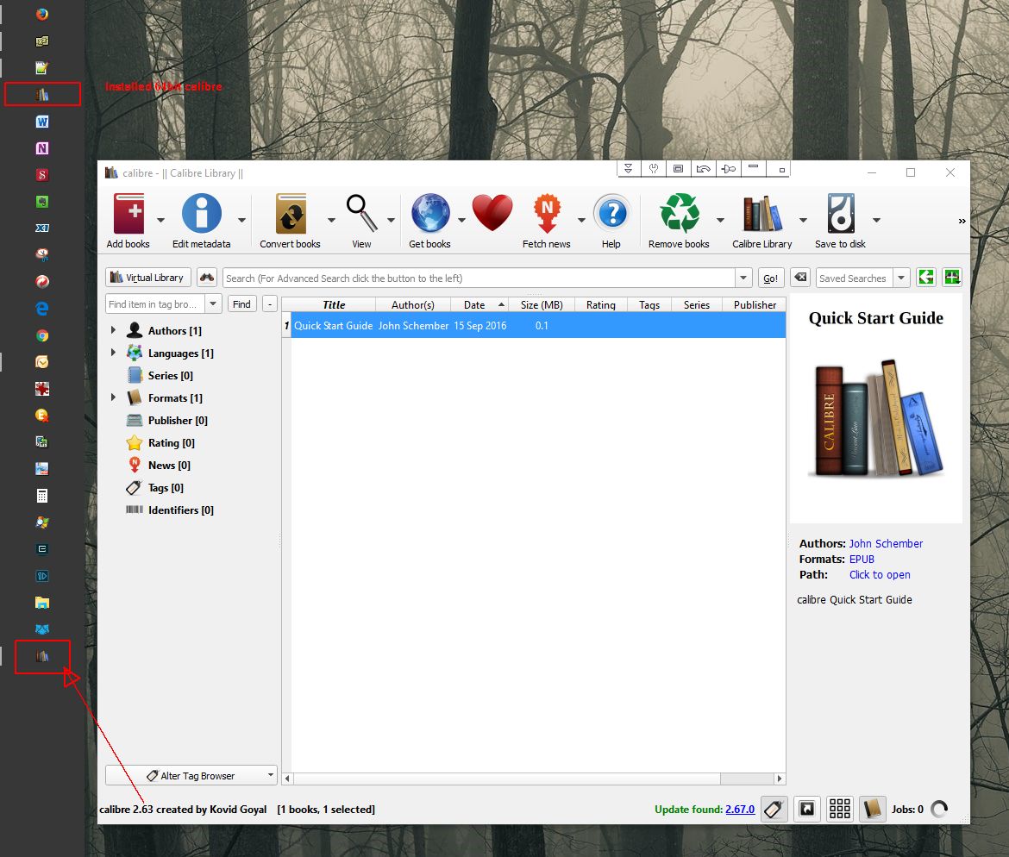This screenshot has height=857, width=1009.
Task: Click the Find button in tag browser
Action: coord(242,303)
